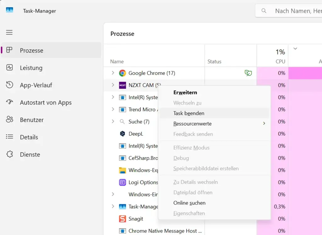Click the Task-Manager process row icon
322x235 pixels.
[x=122, y=206]
